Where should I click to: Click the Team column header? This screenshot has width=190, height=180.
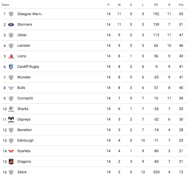coord(5,5)
